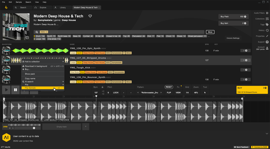Screen dimensions: 270x149
Task: Click the Buy Pack 932 button
Action: pos(234,17)
